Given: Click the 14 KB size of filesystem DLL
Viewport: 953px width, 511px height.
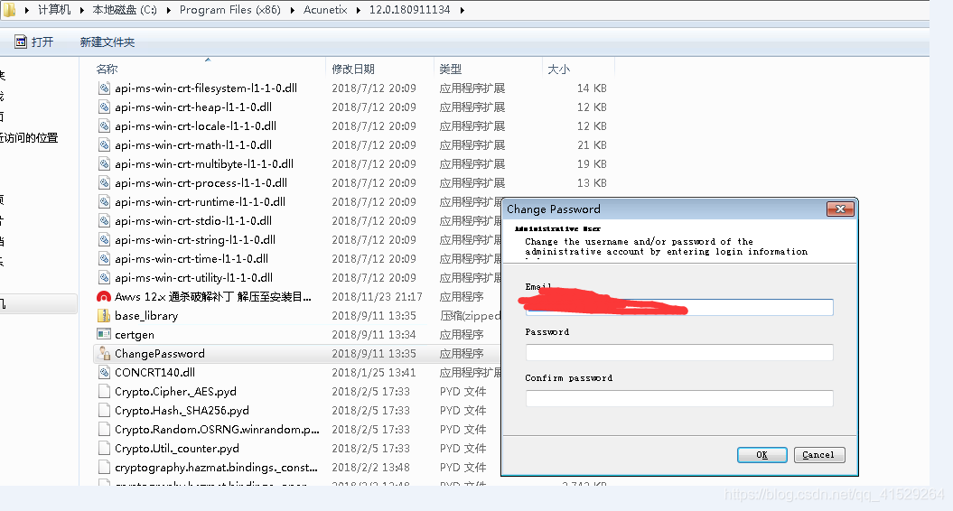Looking at the screenshot, I should [592, 88].
